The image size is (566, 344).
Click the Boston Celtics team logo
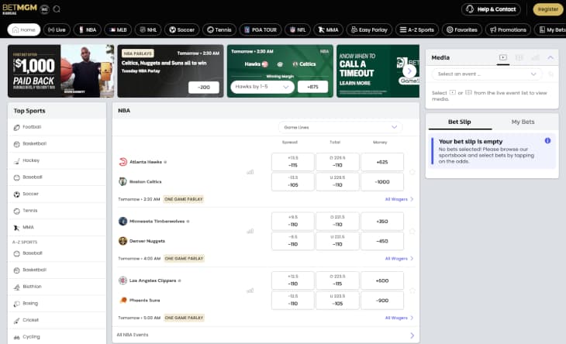click(x=123, y=181)
